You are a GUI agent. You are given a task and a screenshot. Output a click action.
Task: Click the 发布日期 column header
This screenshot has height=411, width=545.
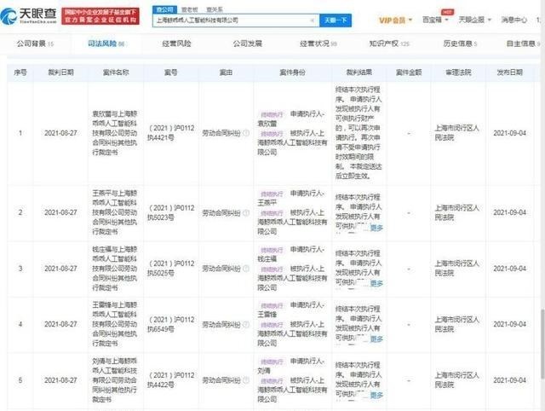509,72
